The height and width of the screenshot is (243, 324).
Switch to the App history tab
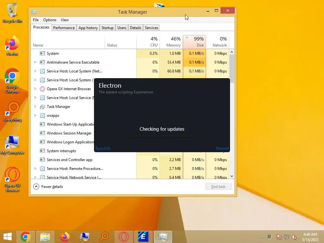coord(88,28)
